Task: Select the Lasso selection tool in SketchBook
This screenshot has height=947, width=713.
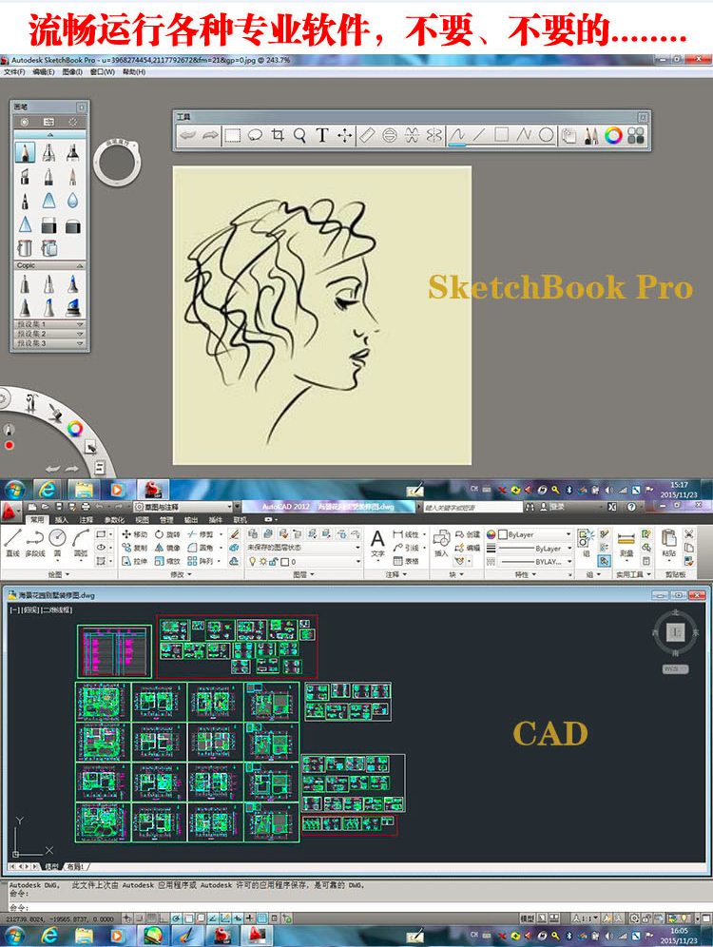Action: click(255, 135)
